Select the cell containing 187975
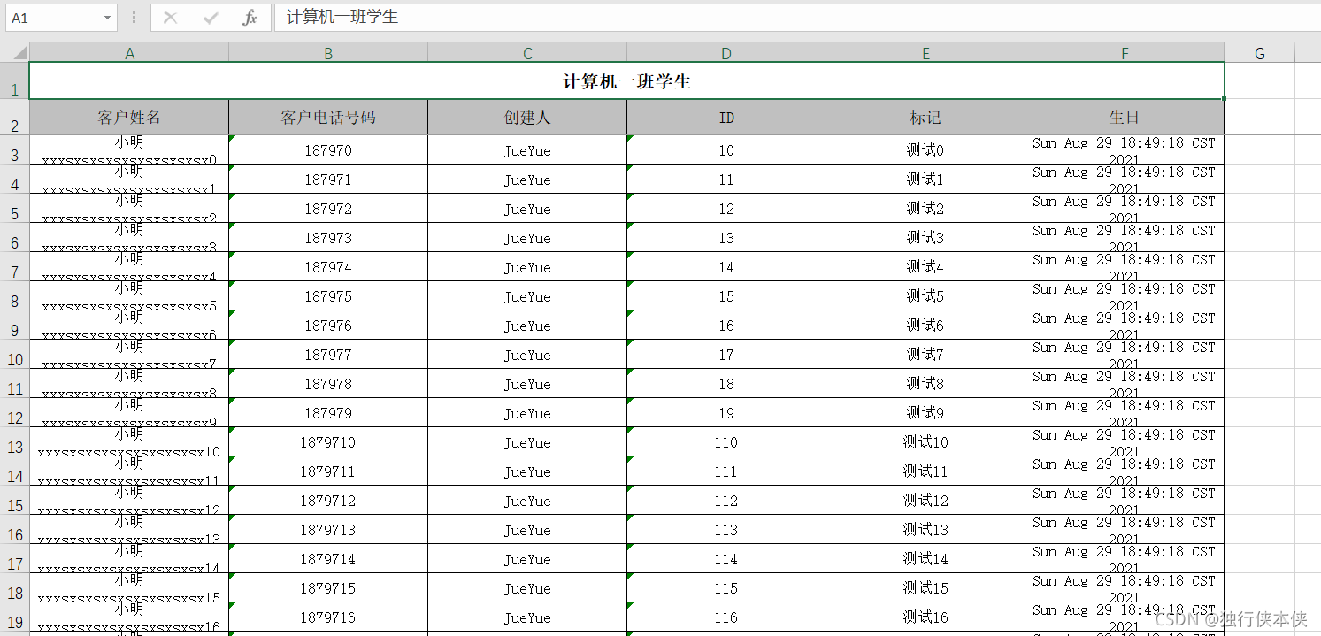Viewport: 1321px width, 636px height. (328, 295)
